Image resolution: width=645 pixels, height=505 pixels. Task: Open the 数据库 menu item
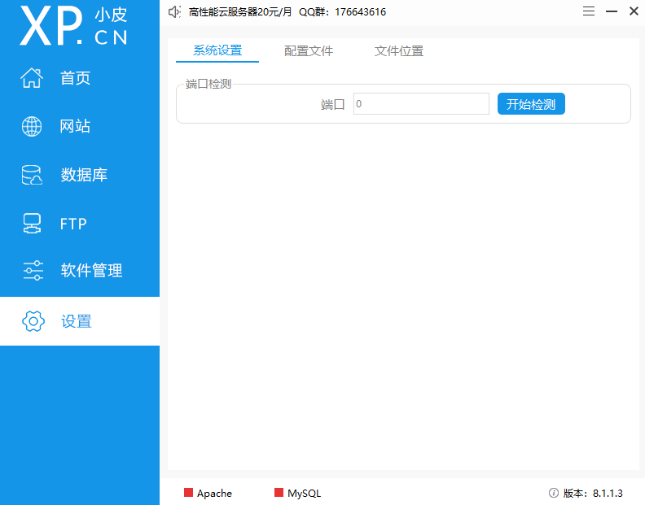84,175
